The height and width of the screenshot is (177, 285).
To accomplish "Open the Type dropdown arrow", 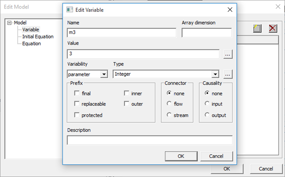I will click(x=215, y=74).
